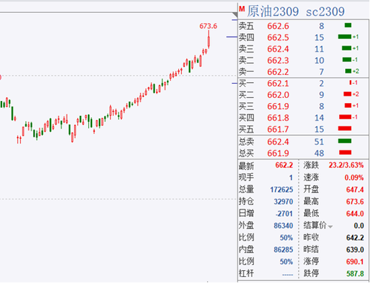The height and width of the screenshot is (283, 370).
Task: Select the 卖四 price 662.5
Action: tap(278, 37)
